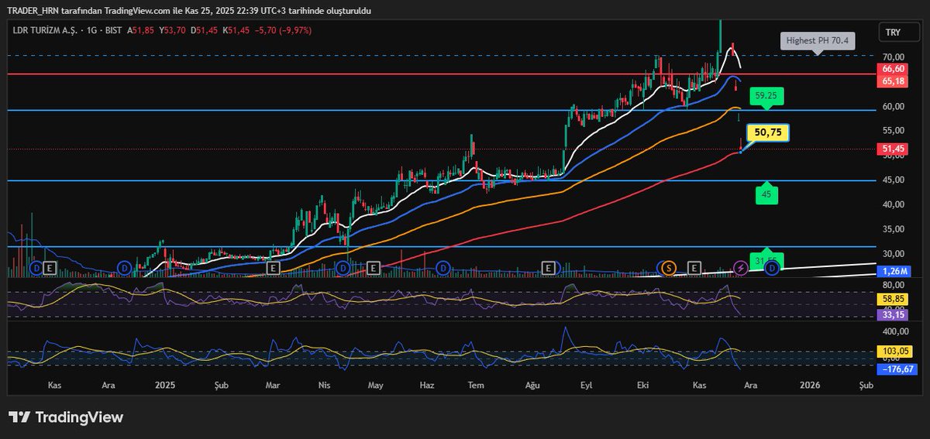Open the D dividend marker near Haz
Viewport: 930px width, 439px height.
coord(443,268)
